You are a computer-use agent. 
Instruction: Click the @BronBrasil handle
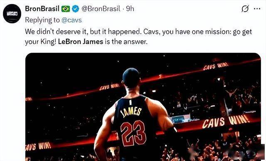click(x=101, y=9)
